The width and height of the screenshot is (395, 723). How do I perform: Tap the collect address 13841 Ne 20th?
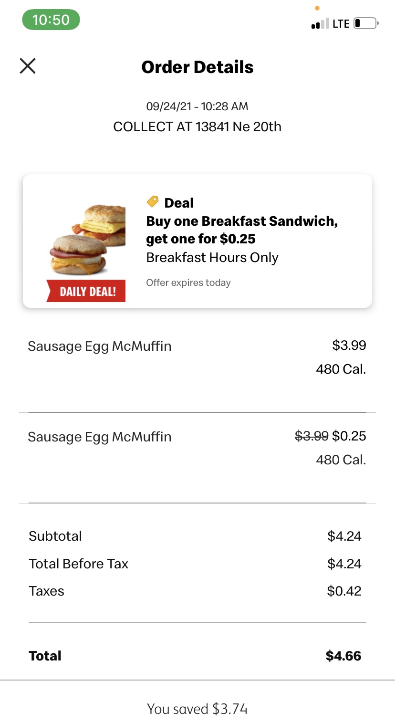pos(197,127)
